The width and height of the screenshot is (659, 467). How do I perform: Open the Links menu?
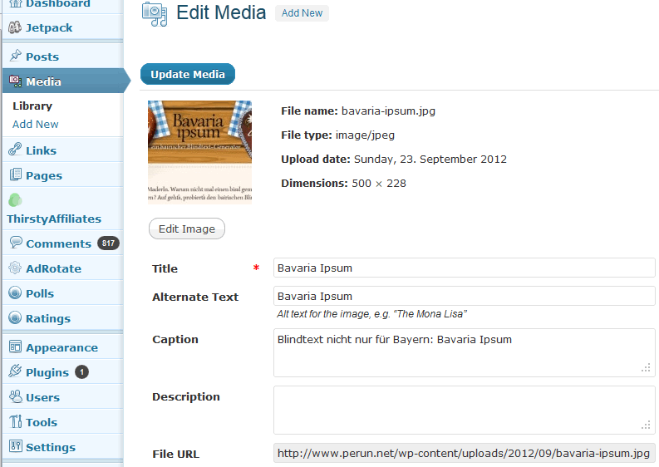(x=42, y=150)
